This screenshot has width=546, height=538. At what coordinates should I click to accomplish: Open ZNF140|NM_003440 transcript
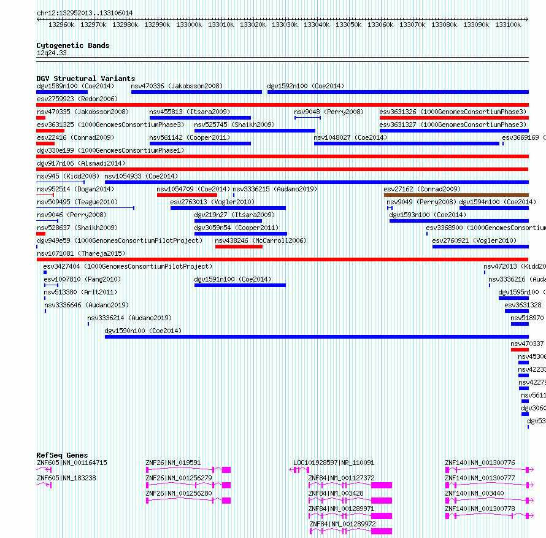point(474,493)
